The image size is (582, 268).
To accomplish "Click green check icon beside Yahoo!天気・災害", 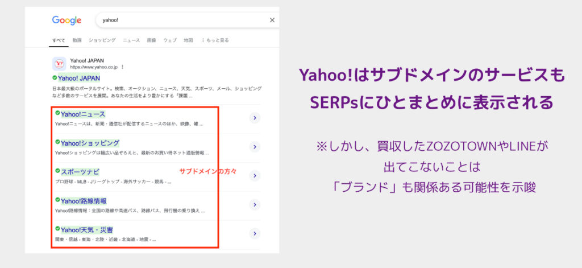I will click(x=57, y=229).
